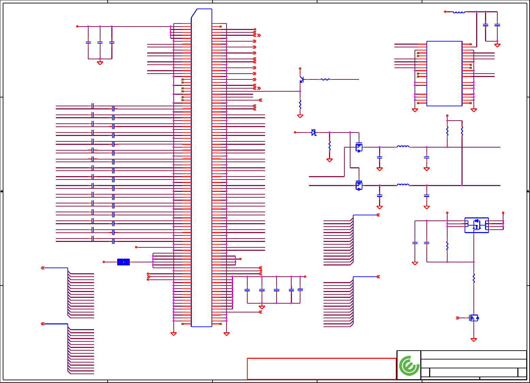The height and width of the screenshot is (383, 530).
Task: Click the green circular logo in title block
Action: click(409, 366)
